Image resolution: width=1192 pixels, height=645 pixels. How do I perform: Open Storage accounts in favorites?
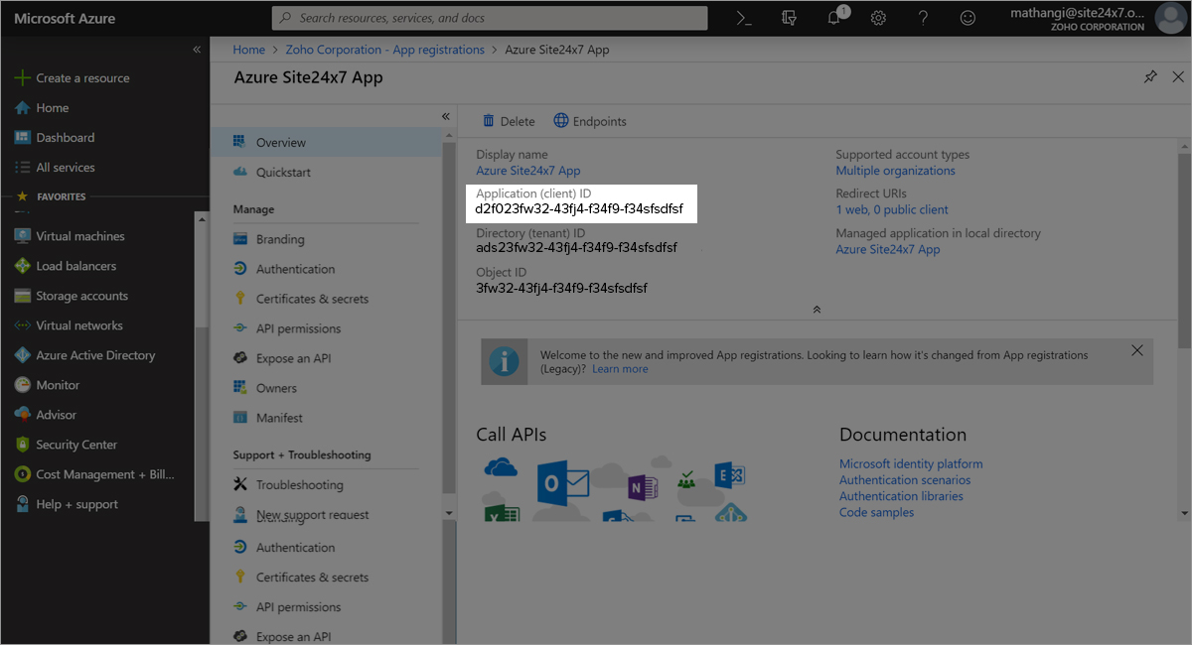72,296
